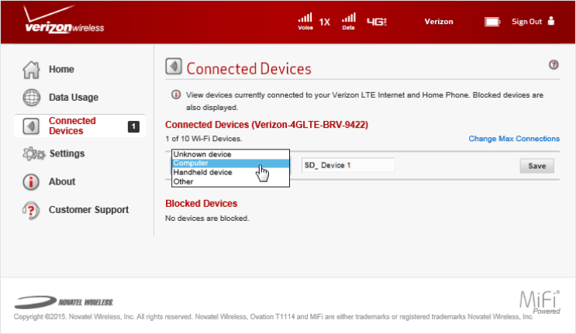Screen dimensions: 576x334
Task: Click the 4G LTE network indicator
Action: click(x=377, y=22)
